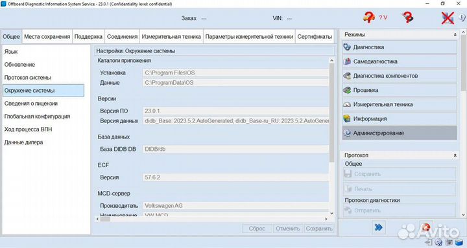Click the Отменить button
The image size is (467, 248).
(288, 229)
